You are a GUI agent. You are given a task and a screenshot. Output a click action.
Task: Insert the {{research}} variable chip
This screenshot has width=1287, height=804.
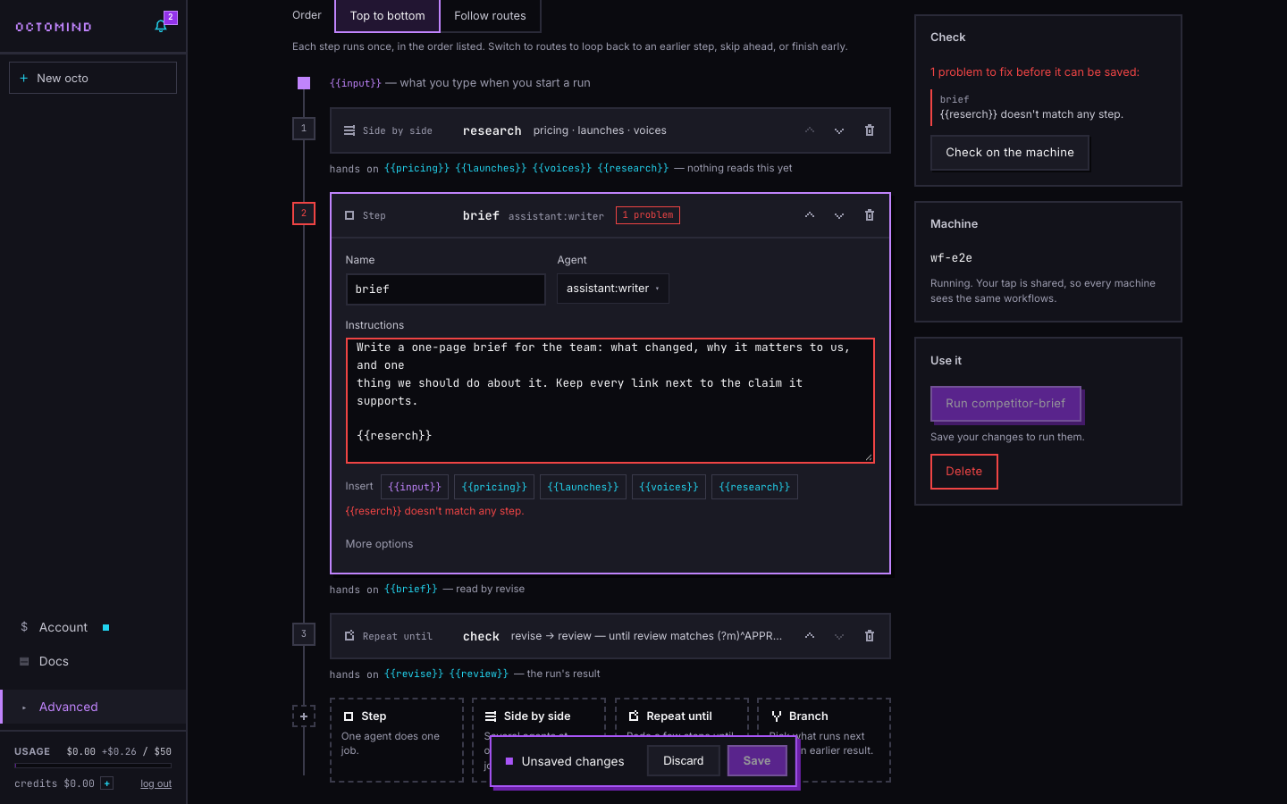point(754,487)
